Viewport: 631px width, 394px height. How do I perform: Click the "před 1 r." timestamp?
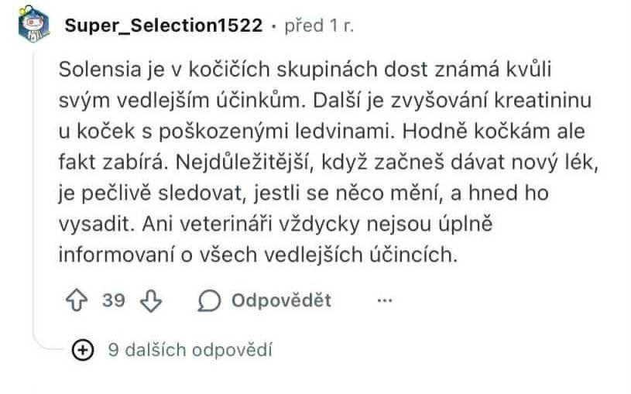pyautogui.click(x=320, y=25)
